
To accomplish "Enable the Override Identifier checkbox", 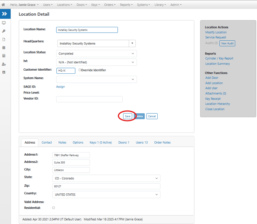I will (80, 70).
